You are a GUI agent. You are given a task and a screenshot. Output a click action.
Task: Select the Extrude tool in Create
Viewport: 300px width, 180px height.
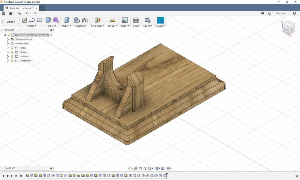coord(48,20)
